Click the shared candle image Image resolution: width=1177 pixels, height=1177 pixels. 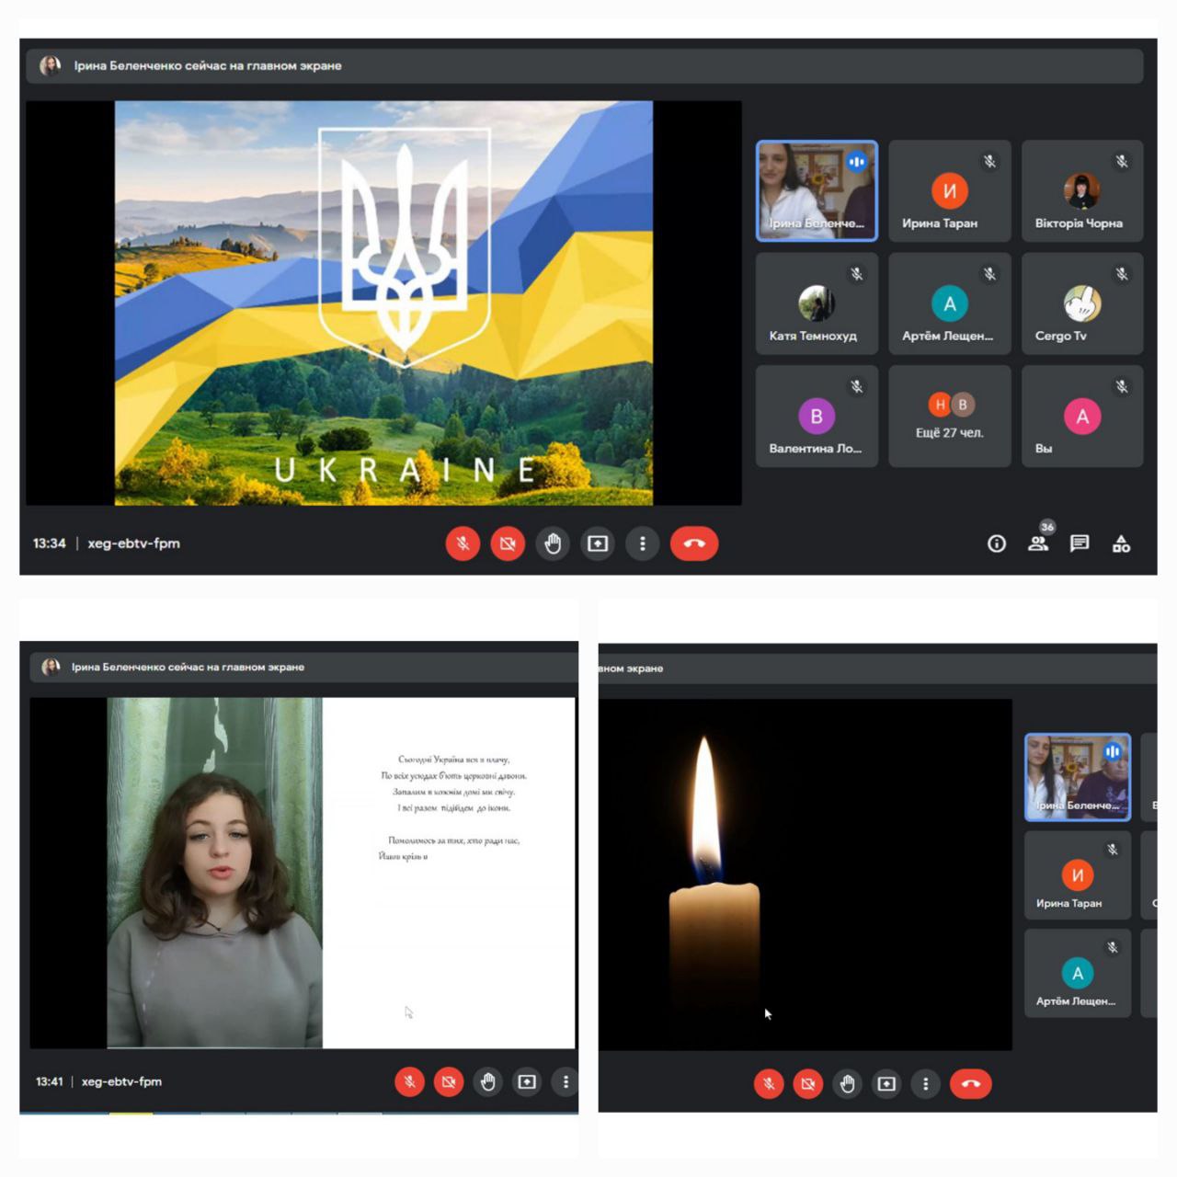point(806,874)
